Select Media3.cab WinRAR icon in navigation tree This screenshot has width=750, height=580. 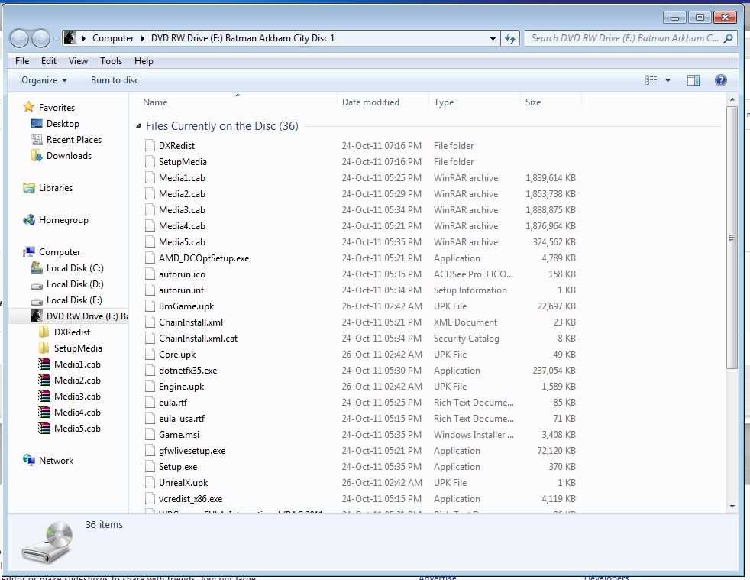pos(44,397)
